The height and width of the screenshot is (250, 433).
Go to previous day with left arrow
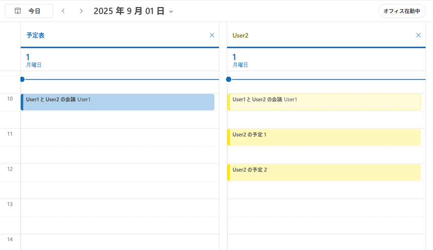pyautogui.click(x=63, y=11)
